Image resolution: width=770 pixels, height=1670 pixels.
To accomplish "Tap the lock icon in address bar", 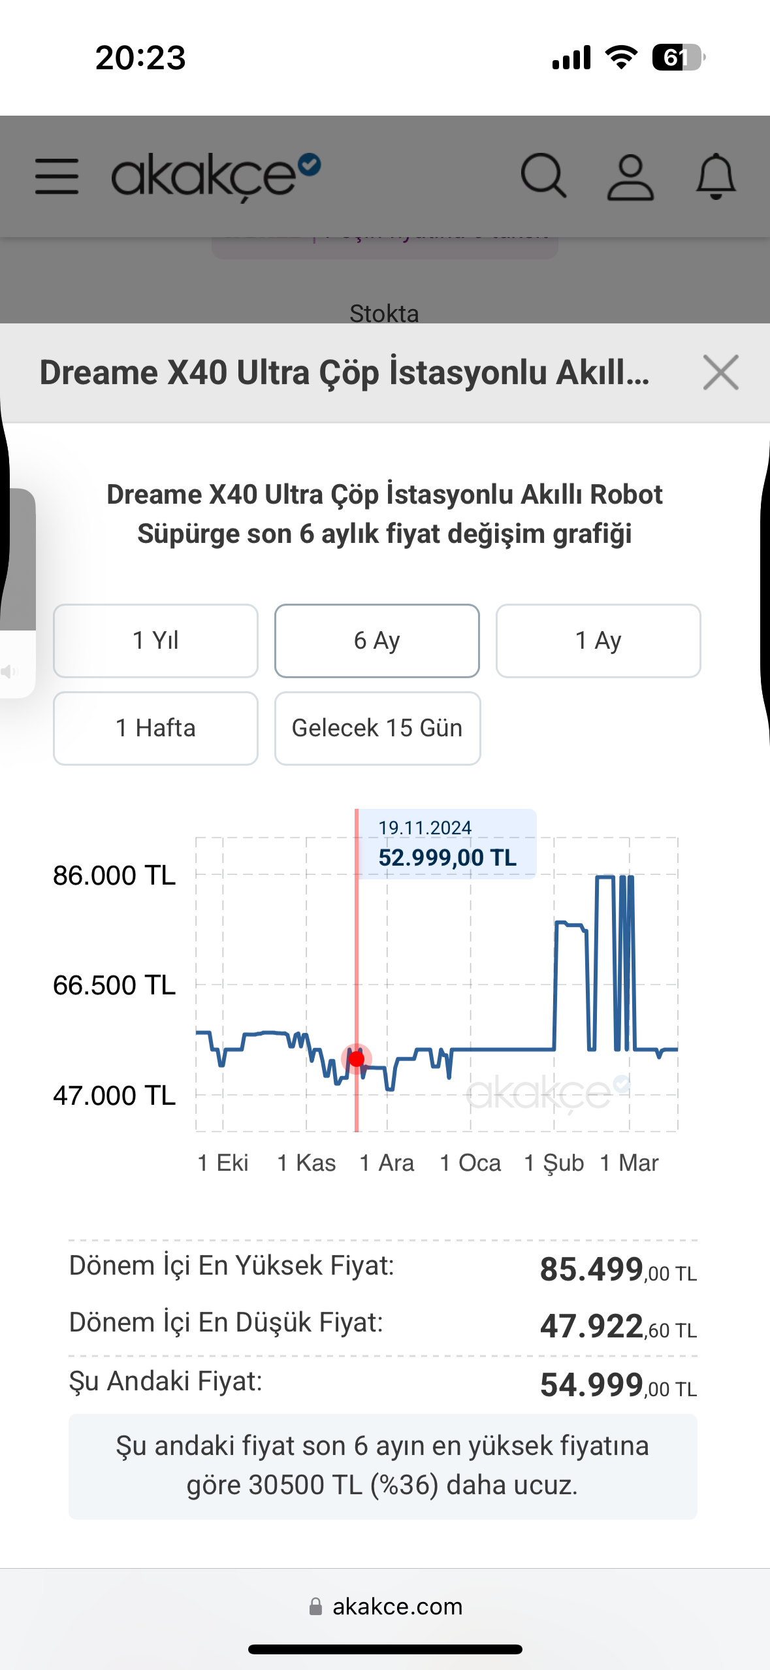I will [x=315, y=1607].
